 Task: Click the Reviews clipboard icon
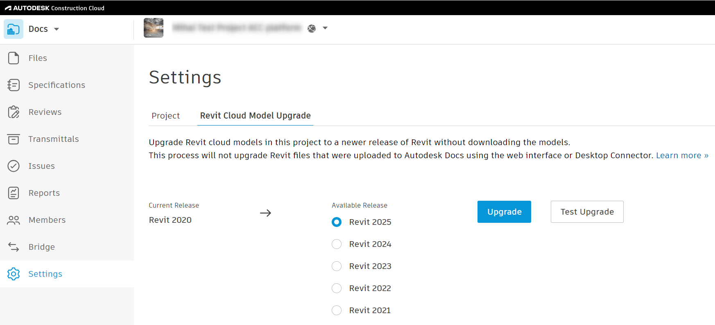pyautogui.click(x=14, y=112)
